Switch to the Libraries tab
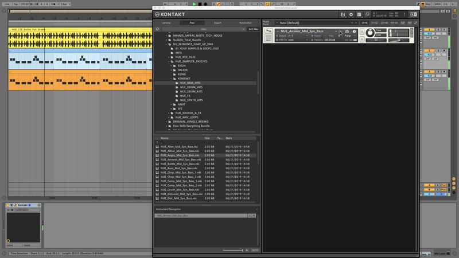Viewport: 459px width, 258px height. pos(166,23)
